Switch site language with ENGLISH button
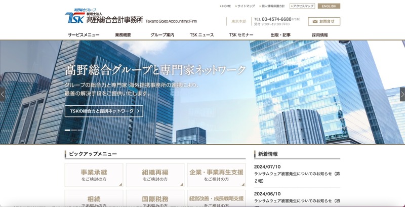Viewport: 405px width, 207px height. (x=329, y=6)
